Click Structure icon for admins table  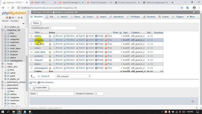[x=65, y=36]
